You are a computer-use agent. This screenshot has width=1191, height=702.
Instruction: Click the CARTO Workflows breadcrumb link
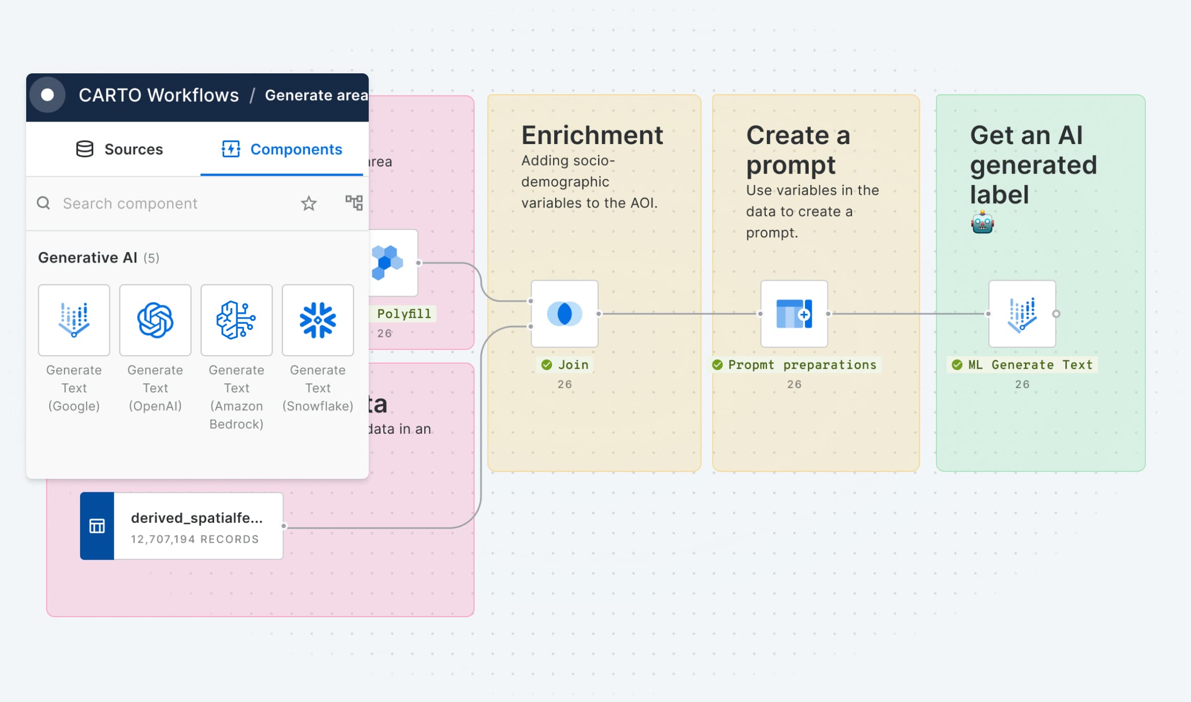click(x=159, y=95)
